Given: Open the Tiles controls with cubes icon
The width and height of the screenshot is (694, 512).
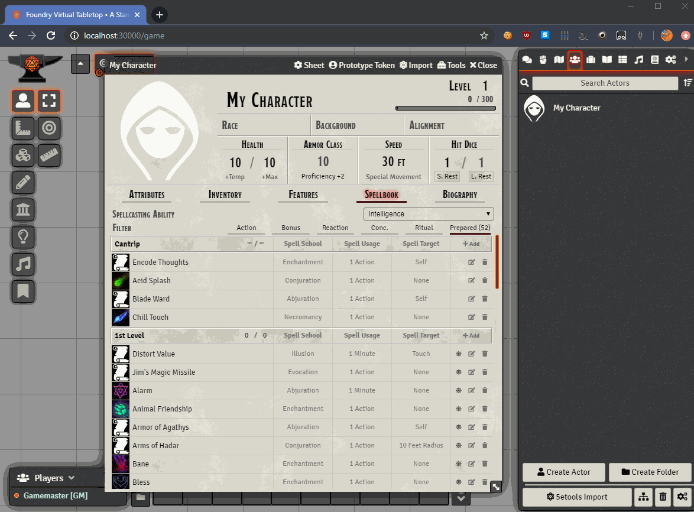Looking at the screenshot, I should tap(23, 155).
